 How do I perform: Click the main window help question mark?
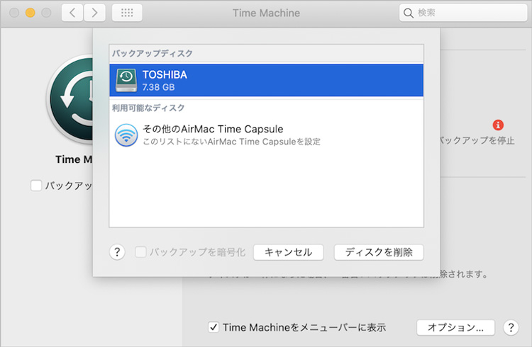click(x=511, y=327)
